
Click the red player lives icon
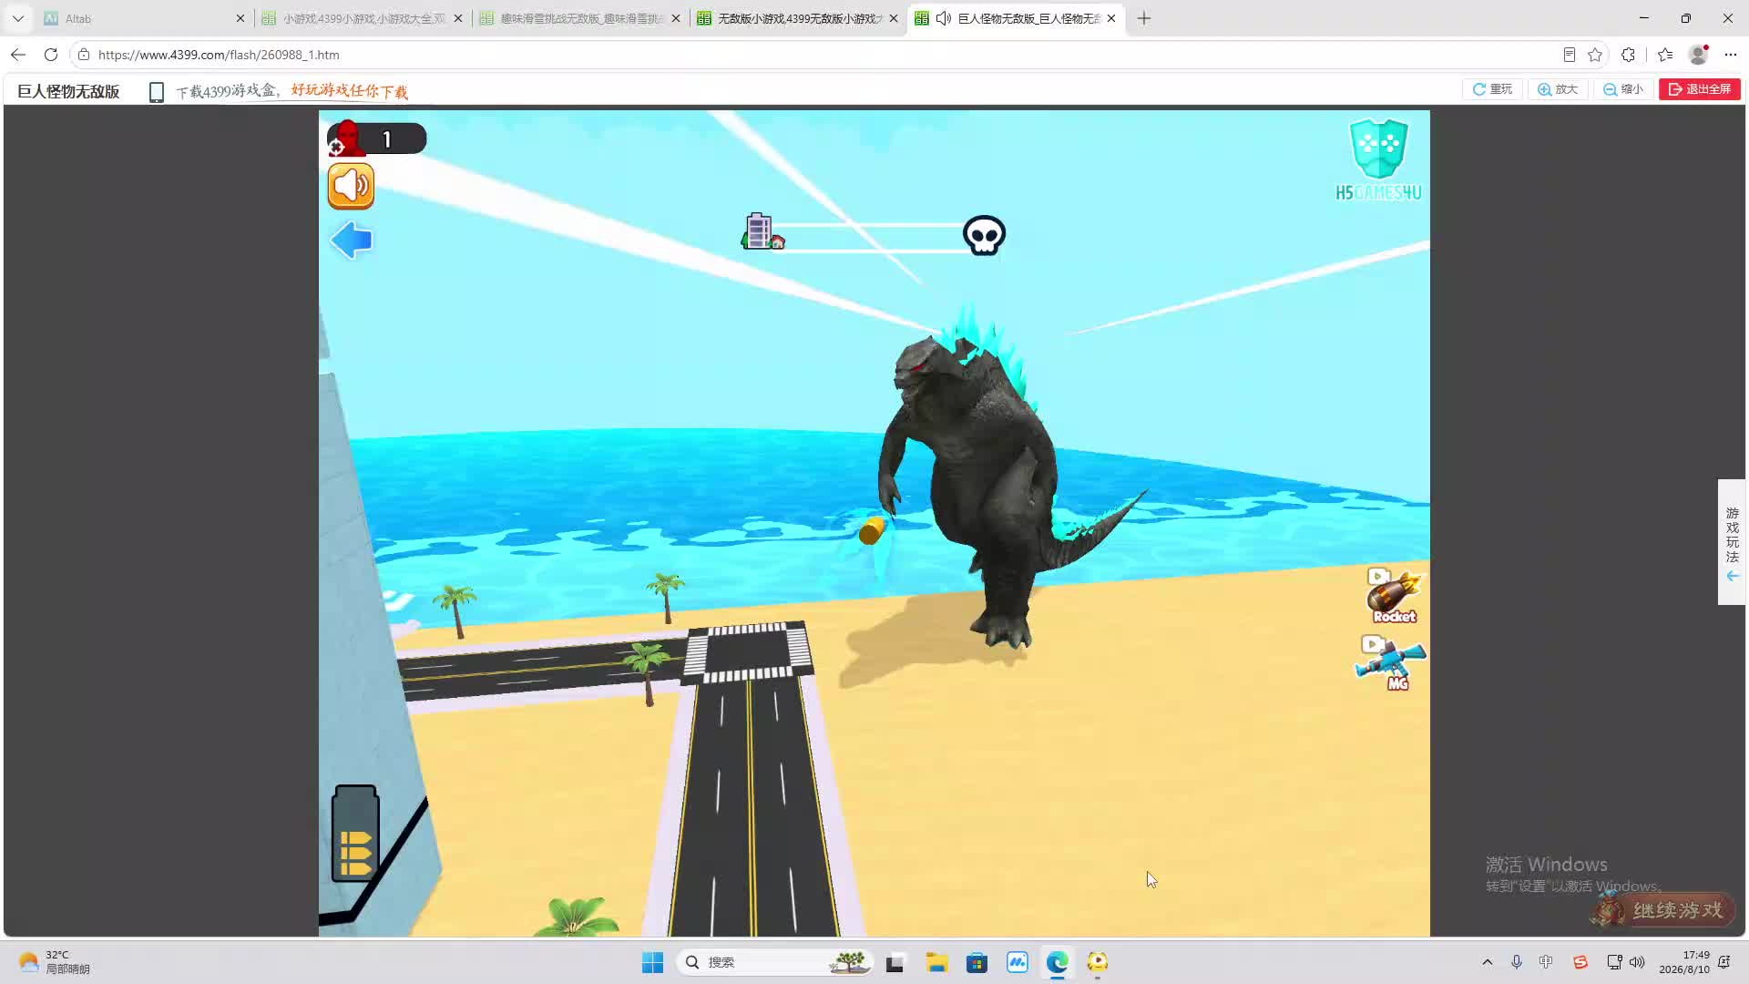tap(346, 138)
